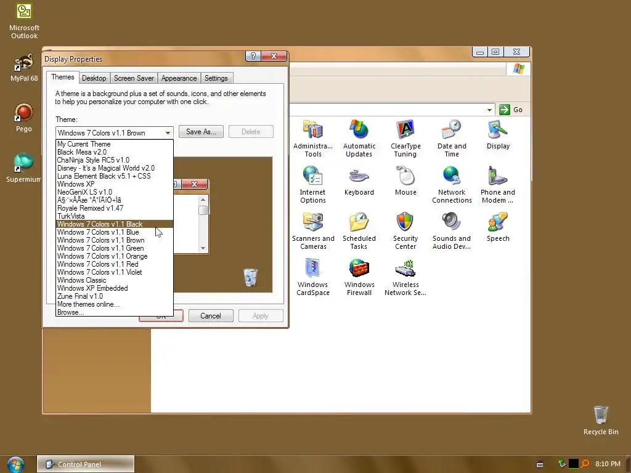Open Sounds and Audio Devices applet
This screenshot has width=631, height=473.
coord(452,231)
